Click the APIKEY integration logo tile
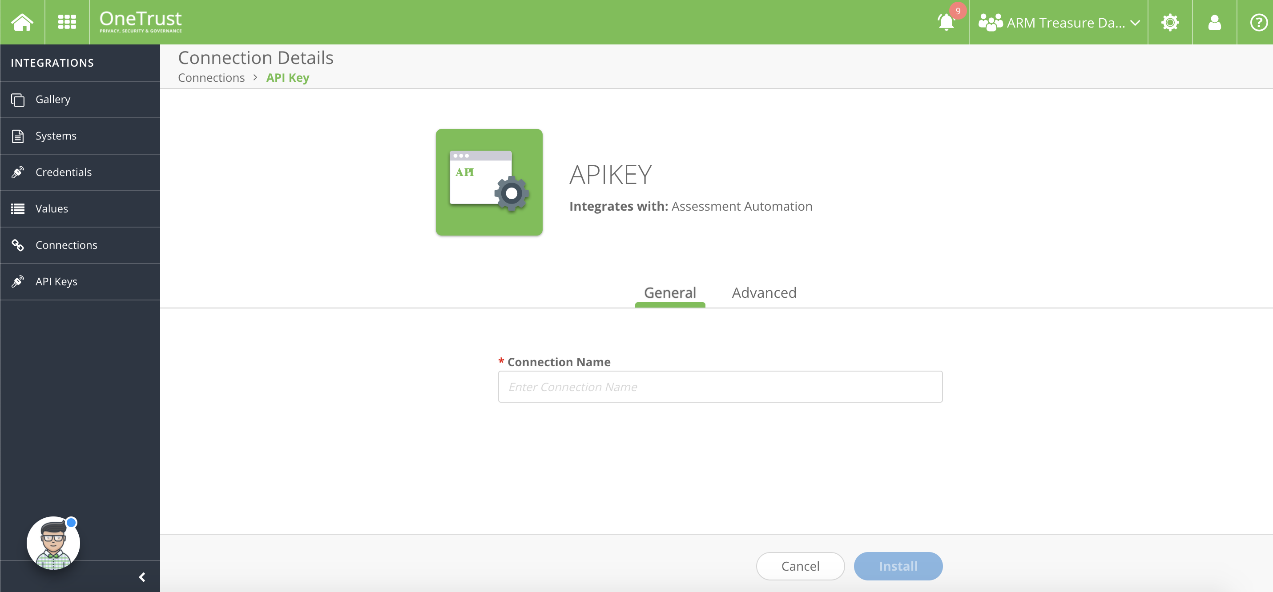This screenshot has width=1273, height=592. click(x=489, y=182)
